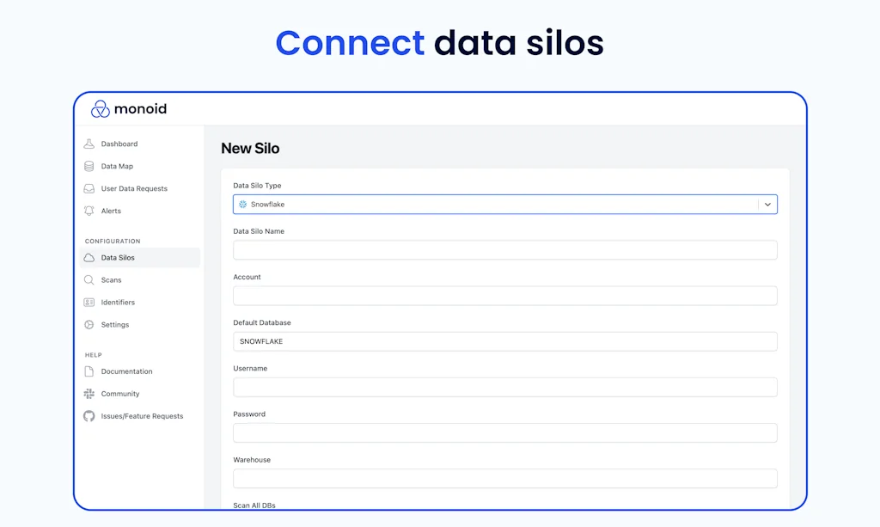Focus the Password input field
880x527 pixels.
coord(504,432)
